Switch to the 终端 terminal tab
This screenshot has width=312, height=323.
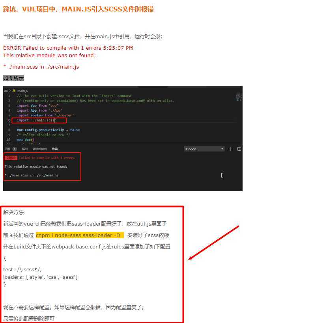54,149
